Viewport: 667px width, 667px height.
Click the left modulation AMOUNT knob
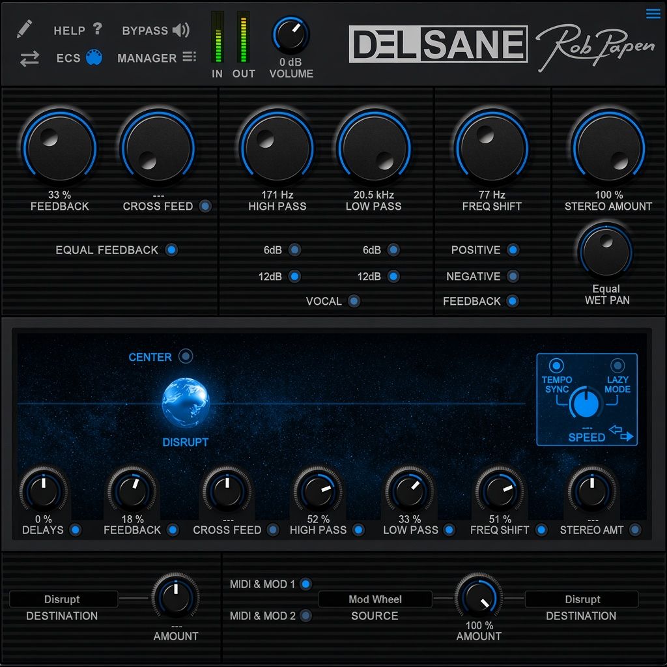tap(175, 597)
